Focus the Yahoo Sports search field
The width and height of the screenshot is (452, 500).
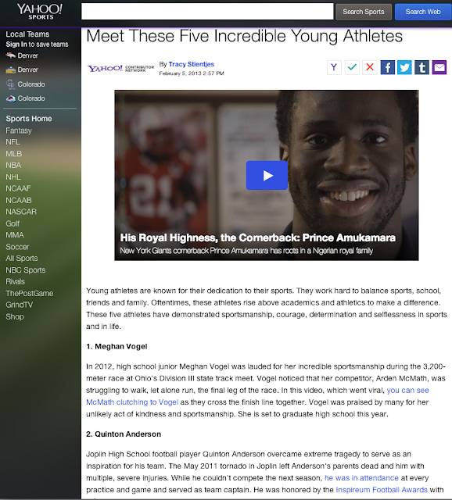(x=207, y=12)
